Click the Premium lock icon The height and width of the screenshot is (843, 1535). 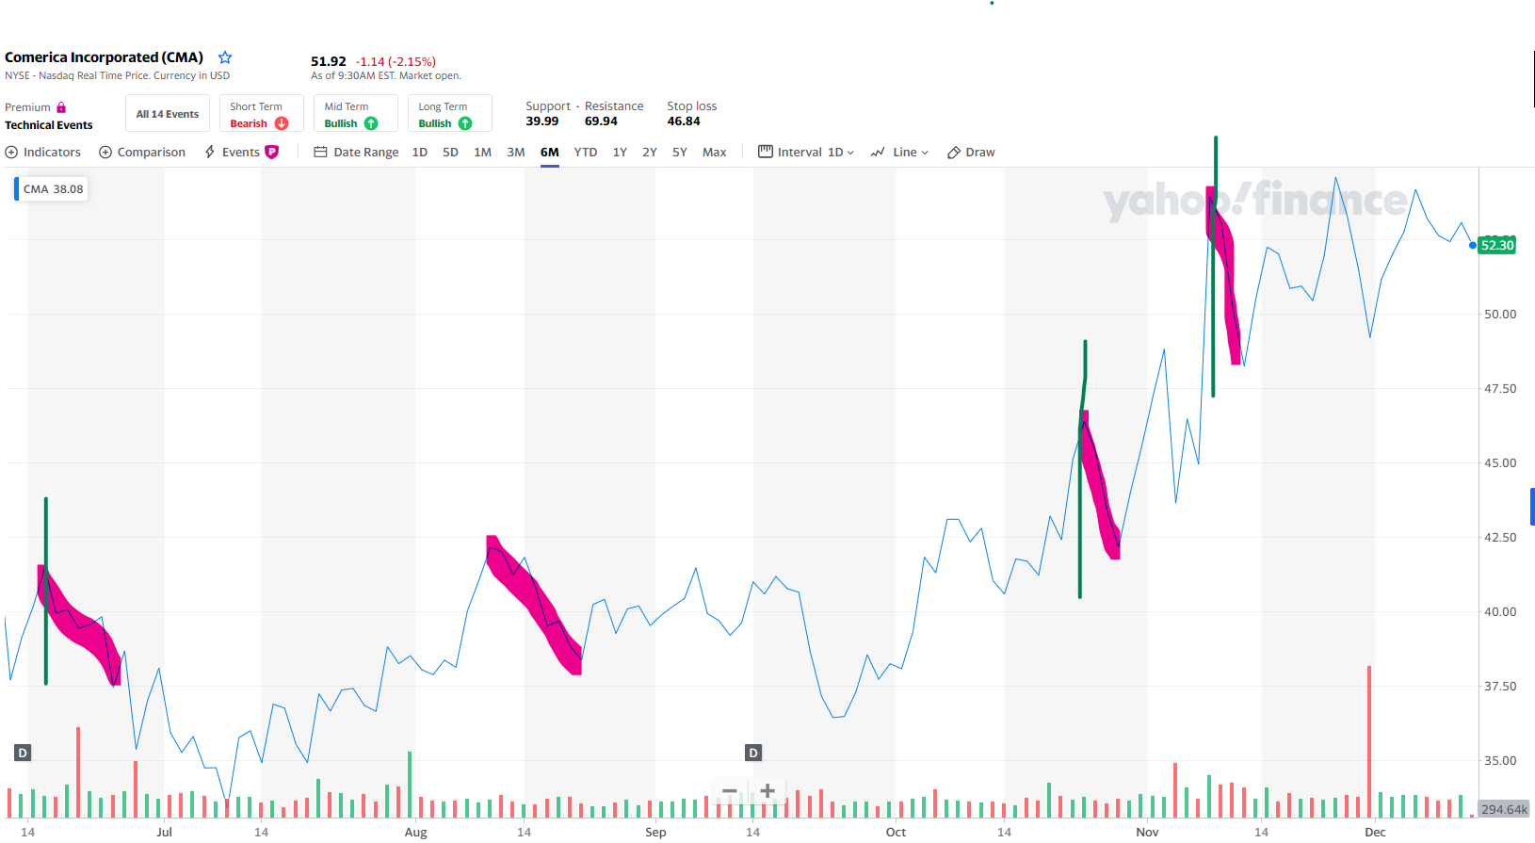61,107
